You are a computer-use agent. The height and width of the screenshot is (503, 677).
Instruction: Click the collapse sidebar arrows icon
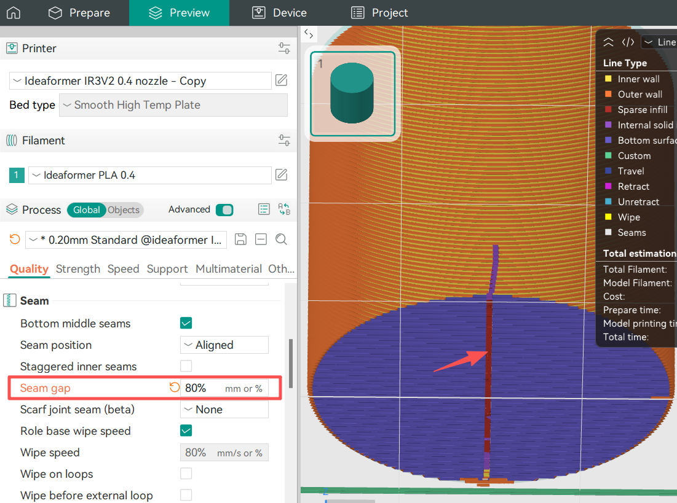click(x=308, y=33)
